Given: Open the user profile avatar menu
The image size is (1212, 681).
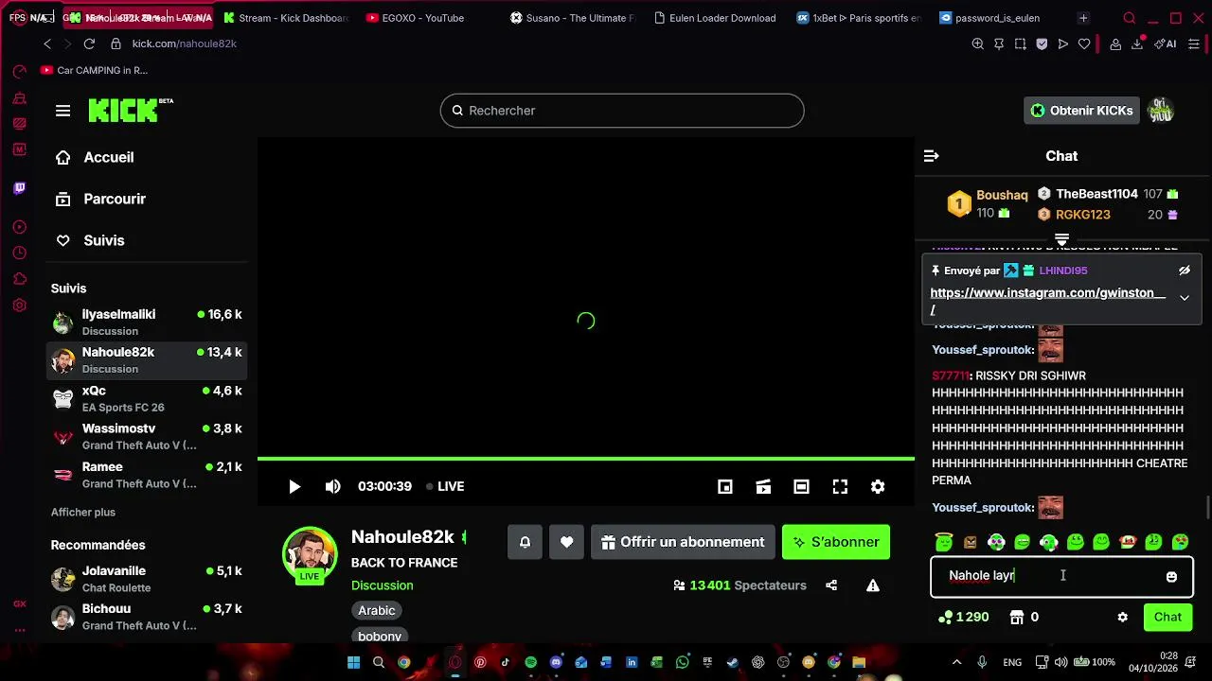Looking at the screenshot, I should (x=1161, y=111).
